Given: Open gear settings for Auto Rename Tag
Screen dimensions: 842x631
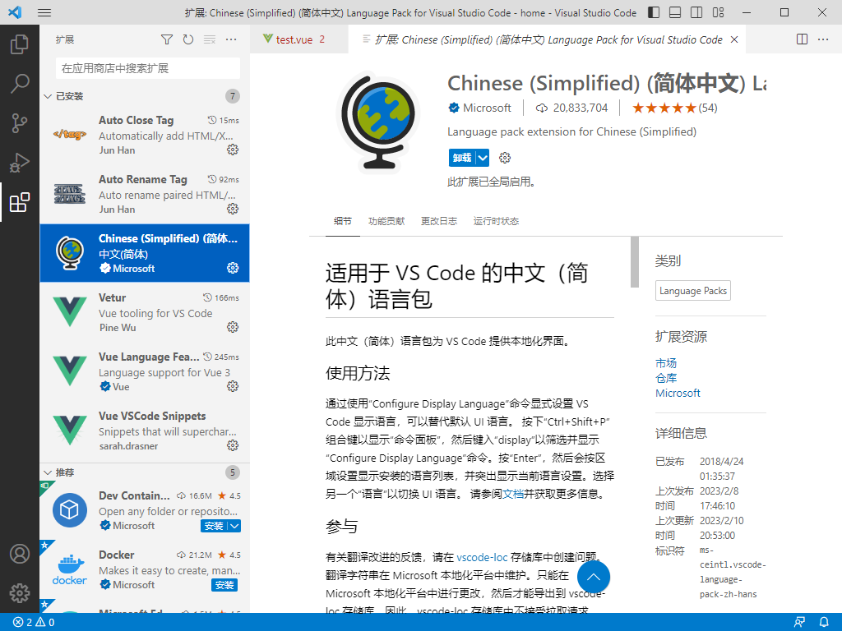Looking at the screenshot, I should (233, 209).
